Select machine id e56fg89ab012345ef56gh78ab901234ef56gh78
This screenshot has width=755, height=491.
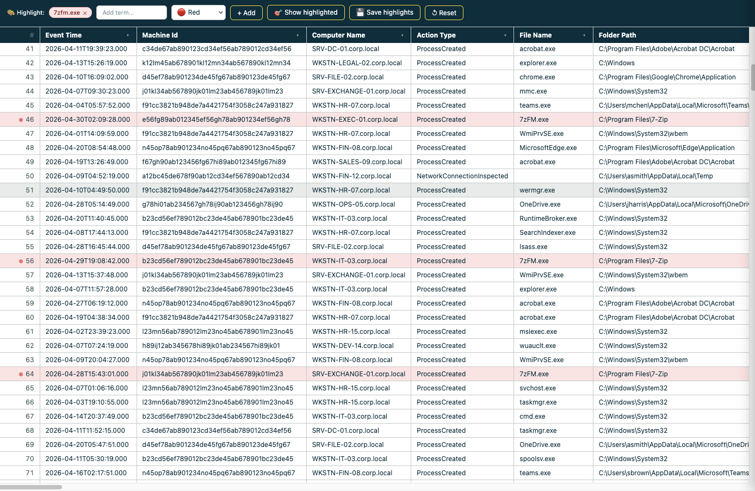click(x=216, y=120)
